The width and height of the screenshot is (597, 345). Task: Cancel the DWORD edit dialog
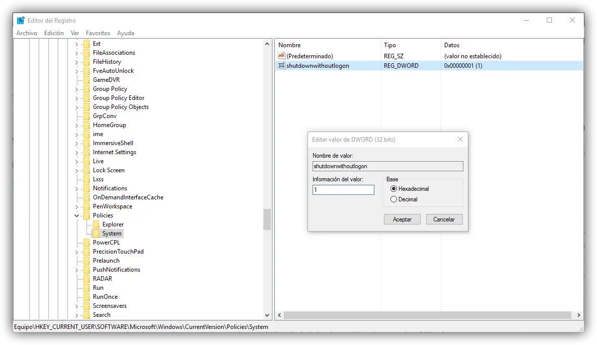(x=444, y=219)
